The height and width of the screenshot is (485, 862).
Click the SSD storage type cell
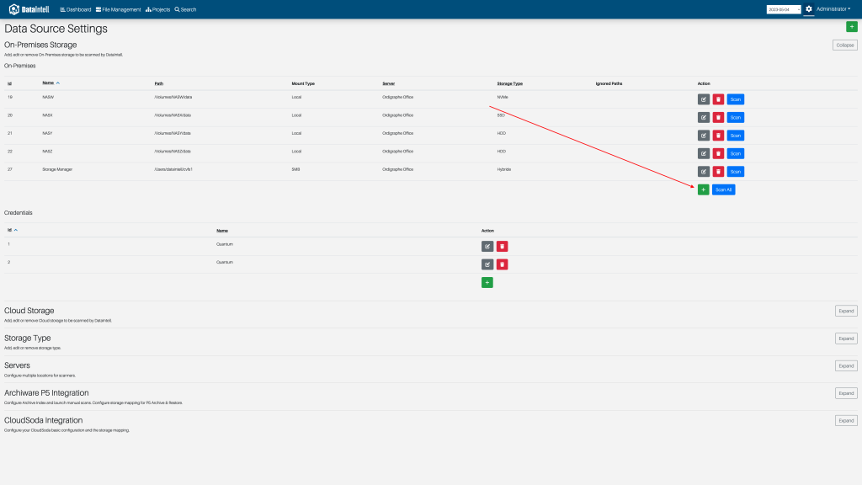(501, 115)
